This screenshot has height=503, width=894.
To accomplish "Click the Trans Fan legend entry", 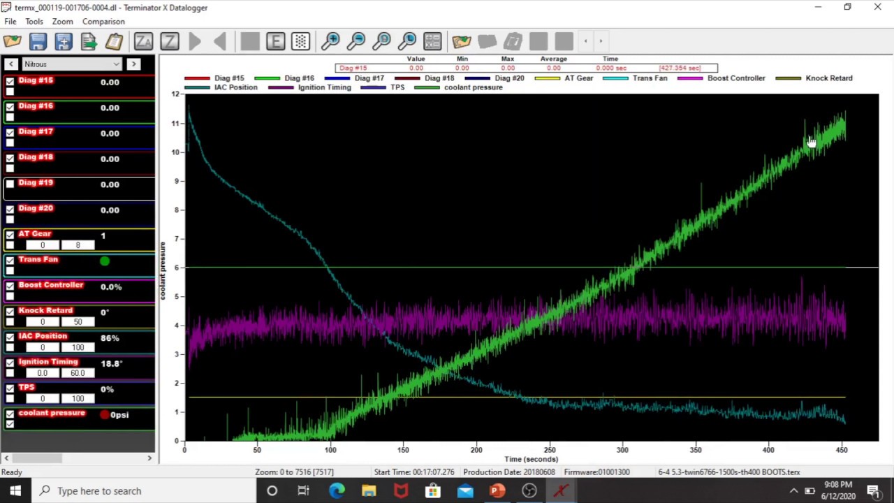I will (635, 78).
